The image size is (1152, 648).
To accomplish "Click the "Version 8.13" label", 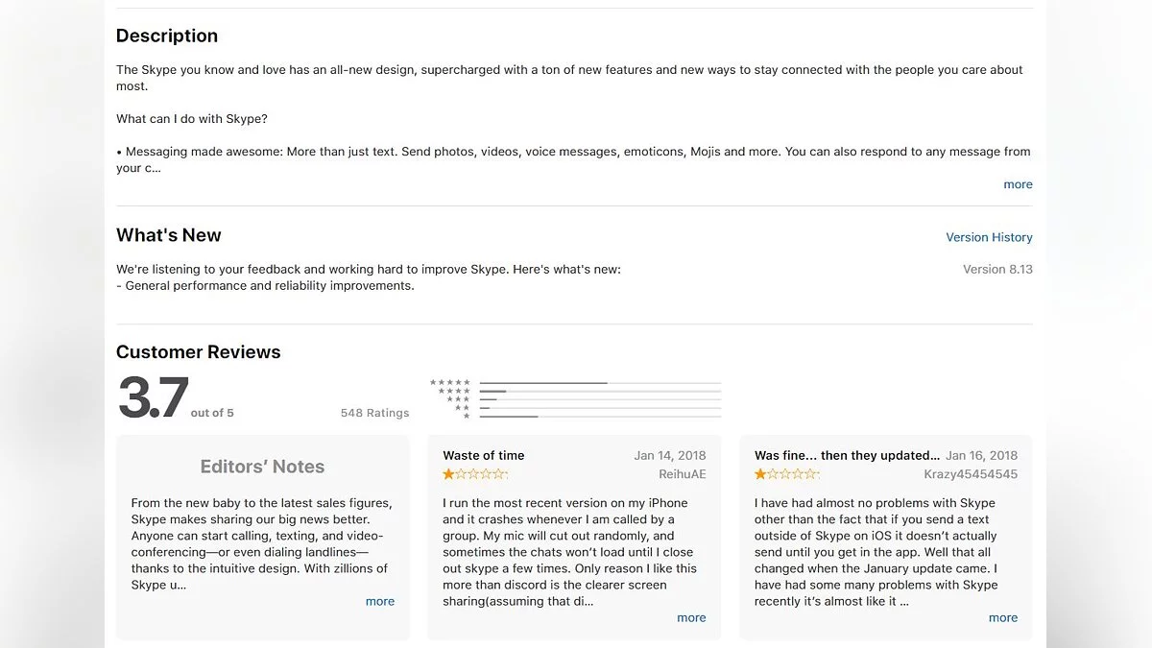I will pyautogui.click(x=997, y=269).
